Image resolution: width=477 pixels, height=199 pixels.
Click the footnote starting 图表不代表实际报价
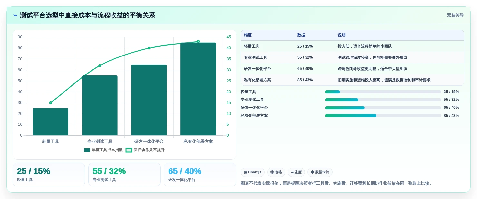(337, 183)
